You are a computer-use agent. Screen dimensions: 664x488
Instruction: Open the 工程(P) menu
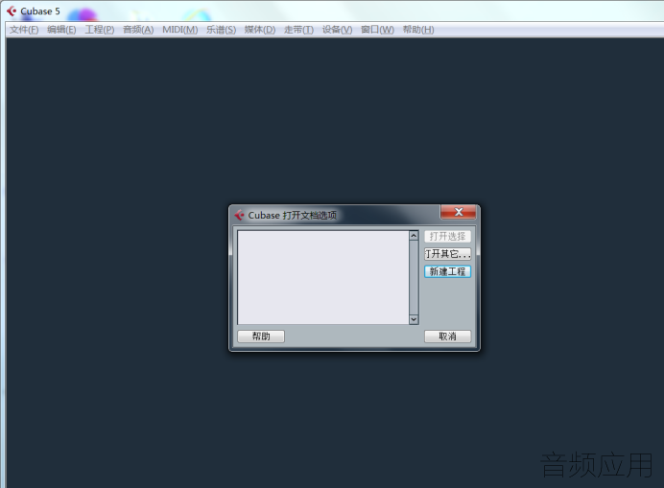100,30
